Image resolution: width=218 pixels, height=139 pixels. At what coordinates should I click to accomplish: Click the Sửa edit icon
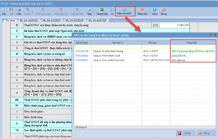click(4, 11)
